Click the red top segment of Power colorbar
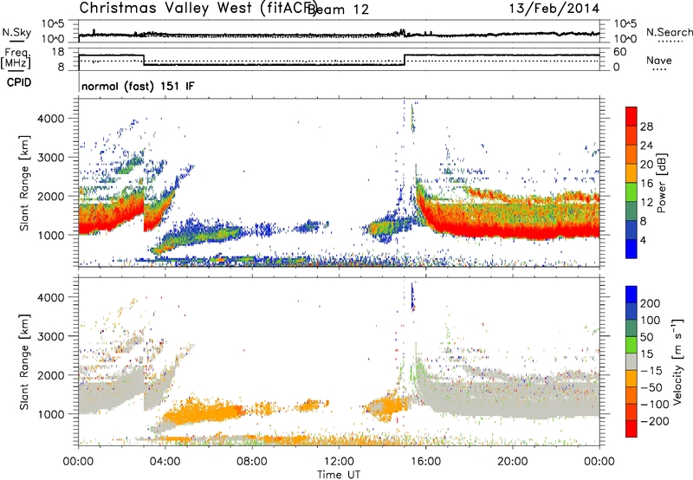This screenshot has height=480, width=693. tap(631, 116)
